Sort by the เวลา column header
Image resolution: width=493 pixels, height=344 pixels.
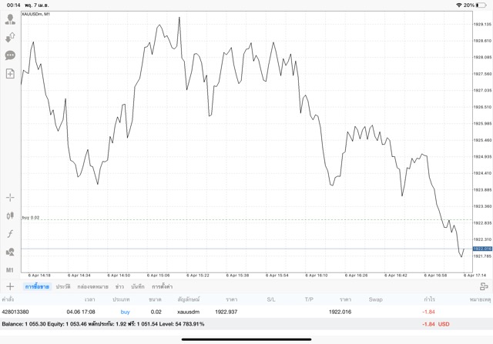tap(89, 299)
